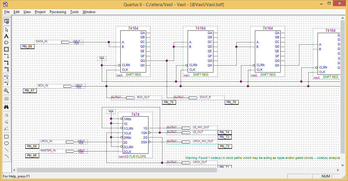This screenshot has width=348, height=181.
Task: Click the inst5 instance label
Action: pyautogui.click(x=119, y=75)
